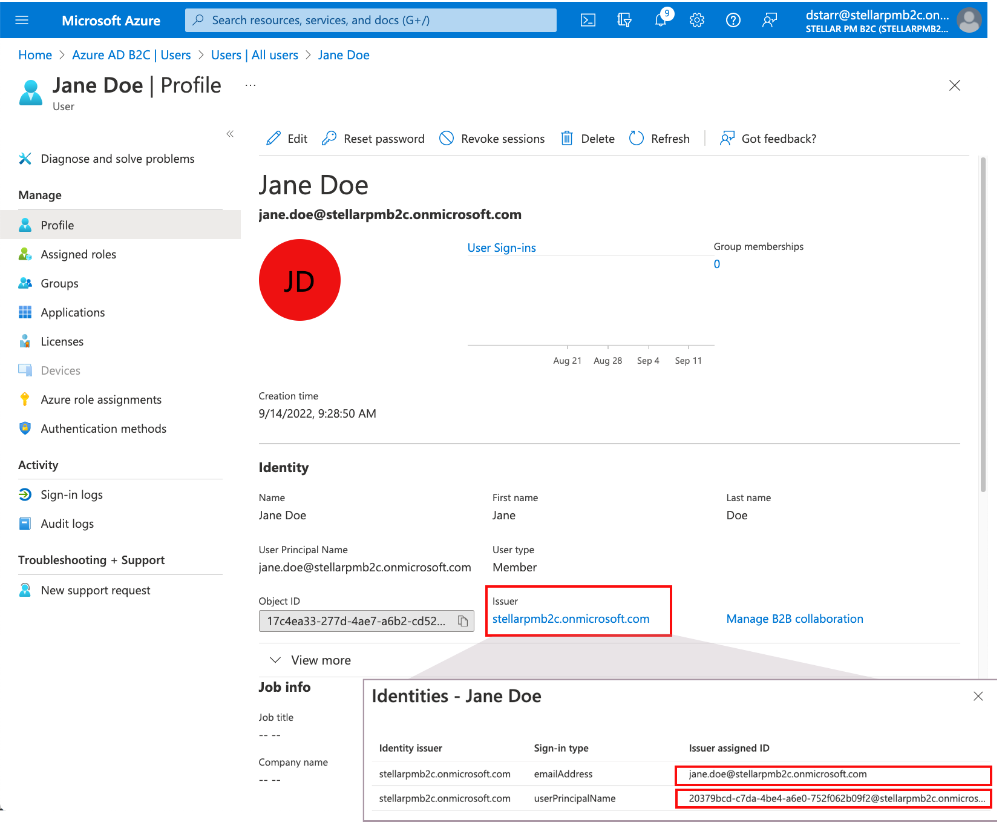The width and height of the screenshot is (1005, 831).
Task: Open portal settings gear icon
Action: [697, 20]
